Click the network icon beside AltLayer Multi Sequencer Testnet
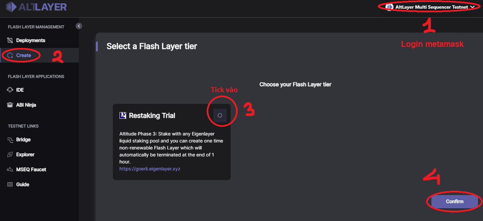The image size is (483, 221). point(389,7)
